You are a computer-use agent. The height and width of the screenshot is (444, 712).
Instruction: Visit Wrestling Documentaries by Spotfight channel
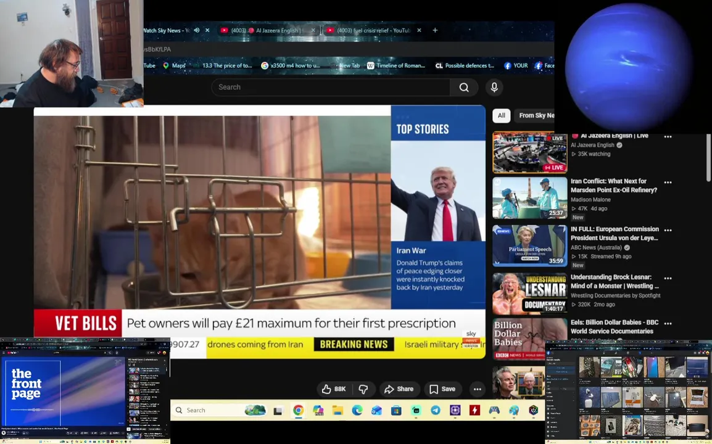click(615, 295)
